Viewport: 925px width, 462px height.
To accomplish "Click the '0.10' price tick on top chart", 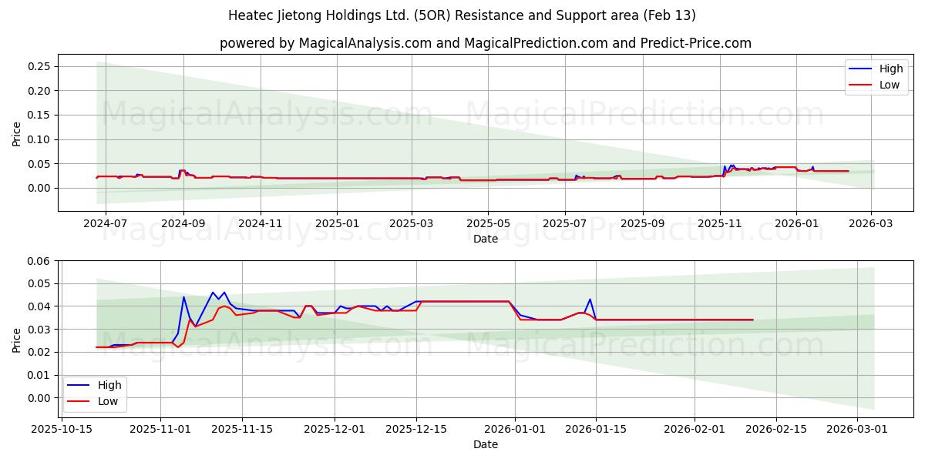I will coord(39,139).
